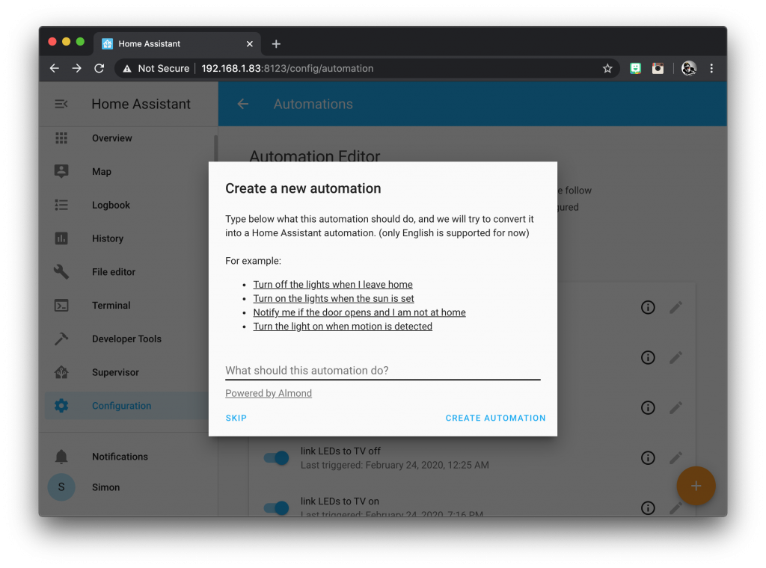
Task: Reload the page in the browser
Action: tap(99, 68)
